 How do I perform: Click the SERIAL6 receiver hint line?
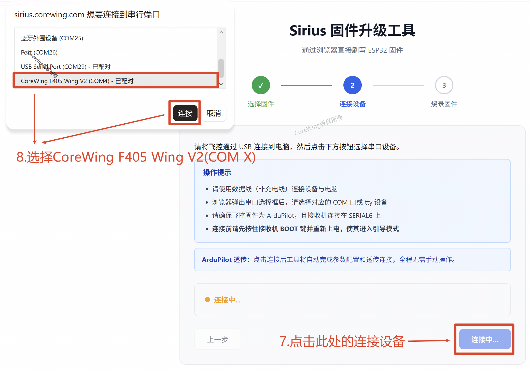pos(296,216)
